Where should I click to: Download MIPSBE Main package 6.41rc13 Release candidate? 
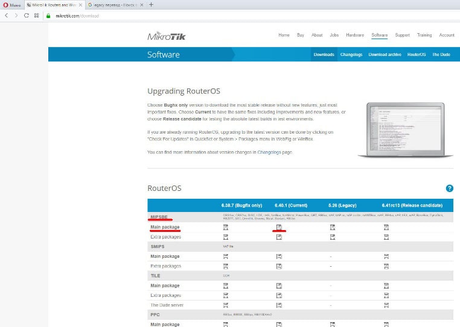[386, 227]
